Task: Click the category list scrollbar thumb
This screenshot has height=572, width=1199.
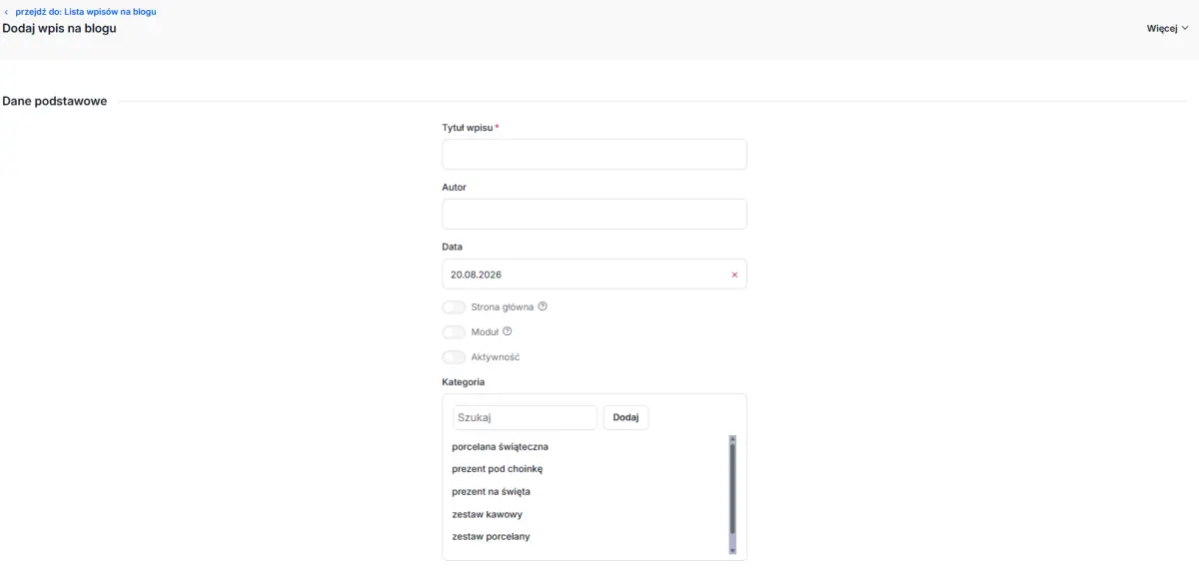Action: [x=732, y=489]
